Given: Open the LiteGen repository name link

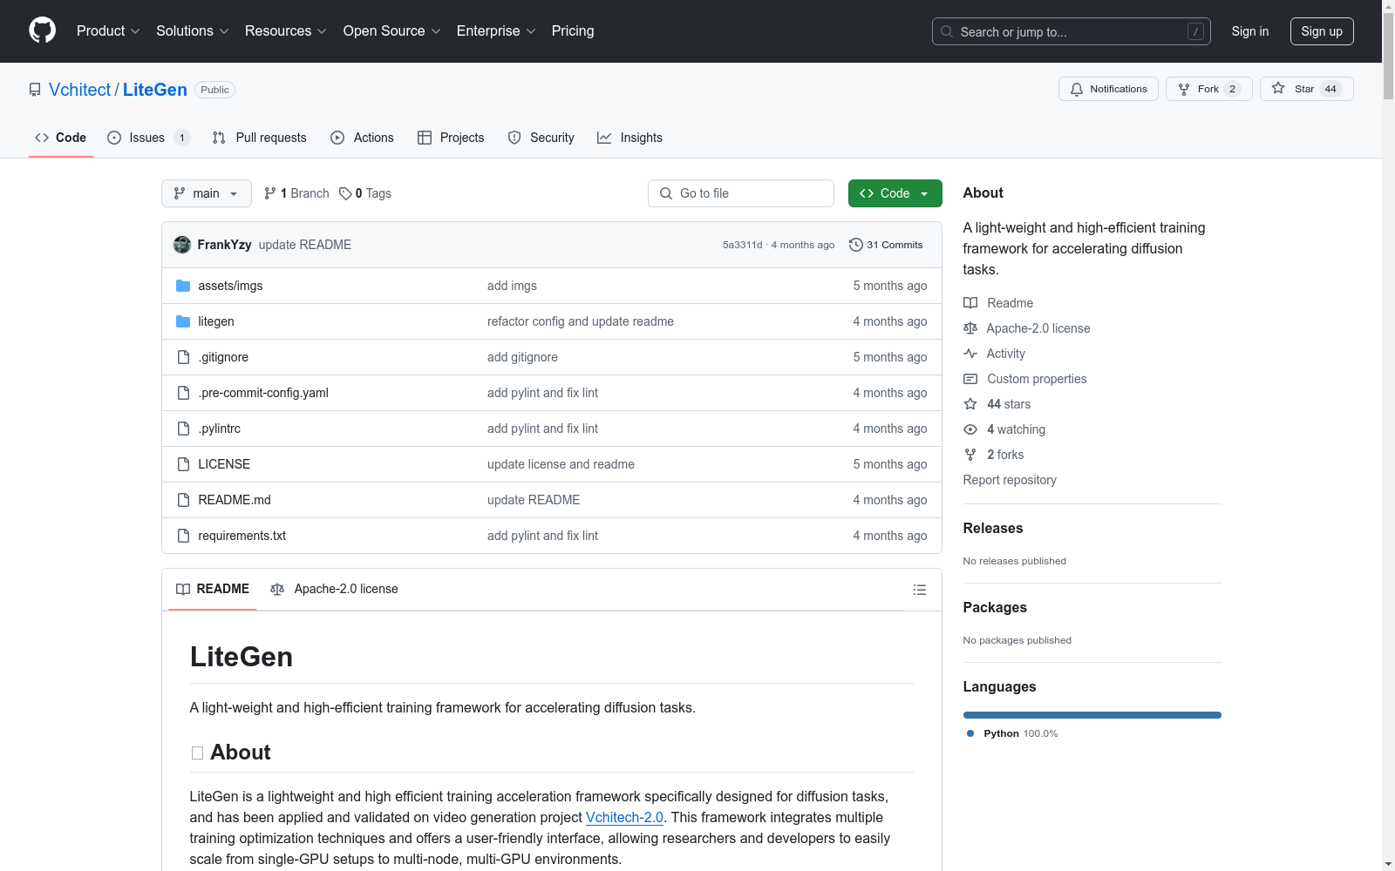Looking at the screenshot, I should (155, 90).
